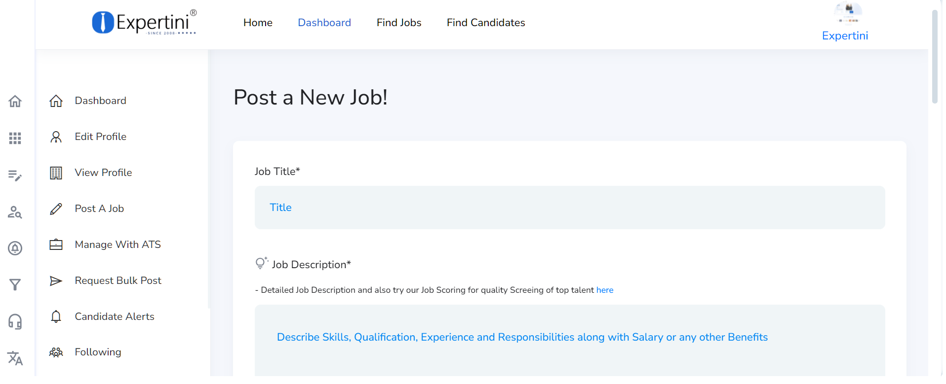Select the home icon in the collapsed sidebar

(15, 101)
